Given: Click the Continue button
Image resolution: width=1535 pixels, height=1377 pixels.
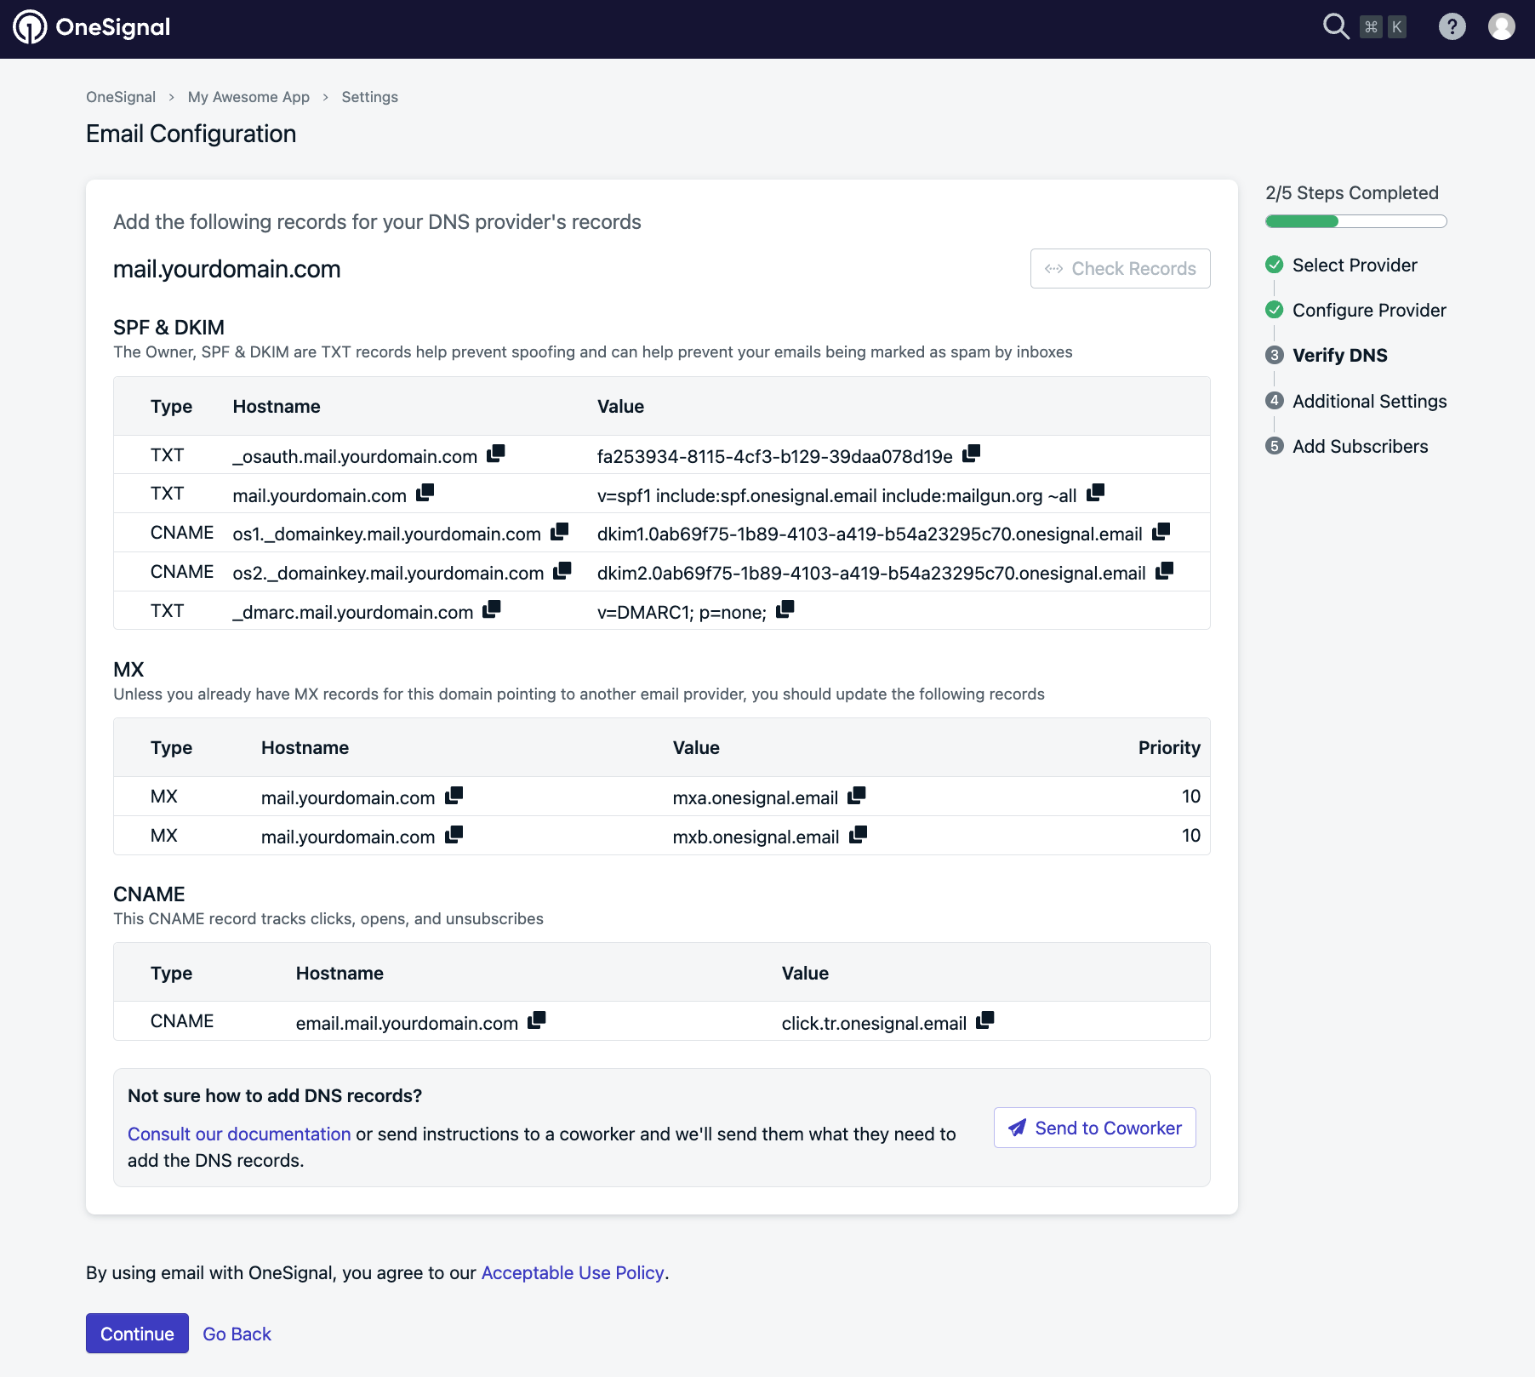Looking at the screenshot, I should click(x=137, y=1334).
